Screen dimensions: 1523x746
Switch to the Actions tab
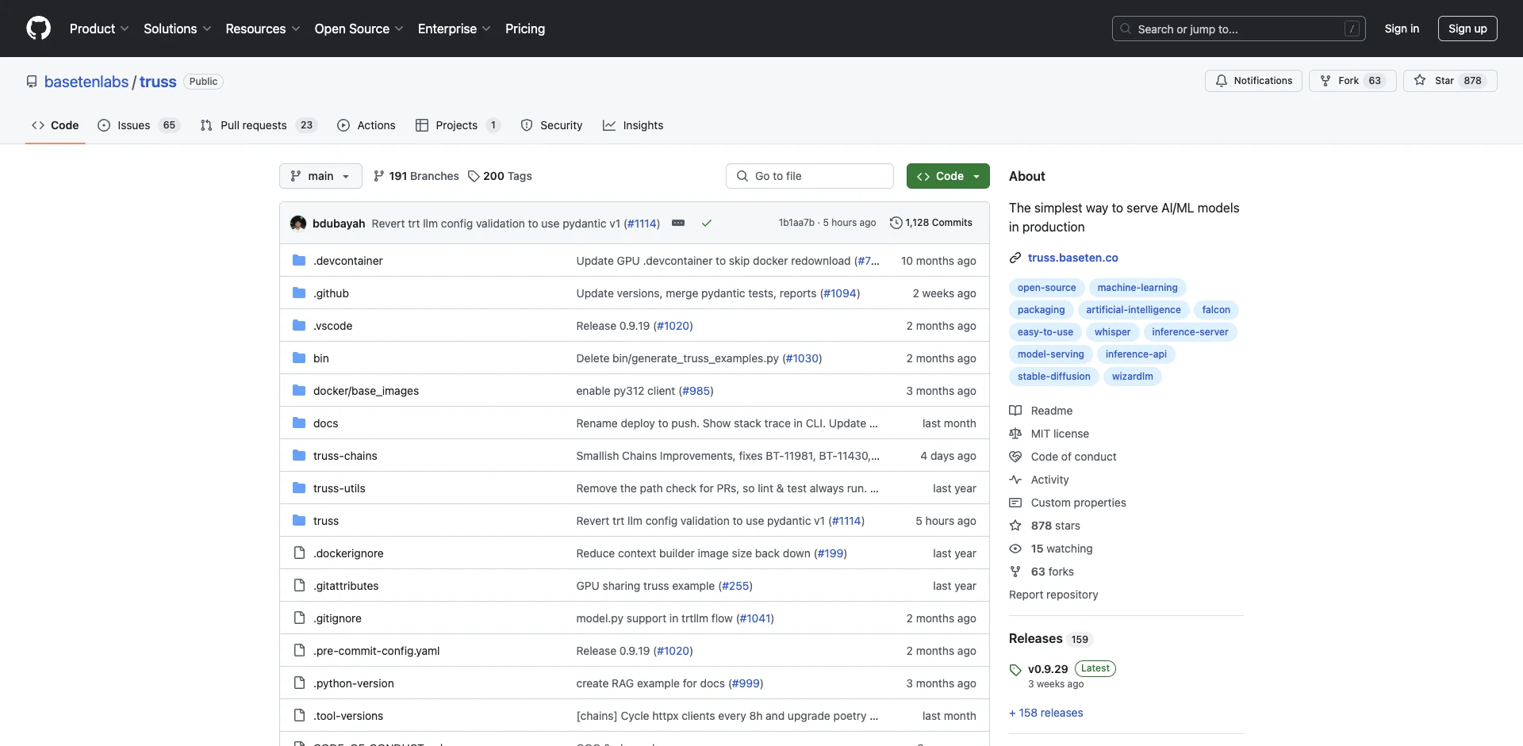click(366, 125)
